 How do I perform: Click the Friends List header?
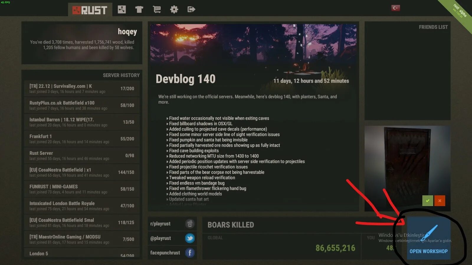(x=433, y=27)
